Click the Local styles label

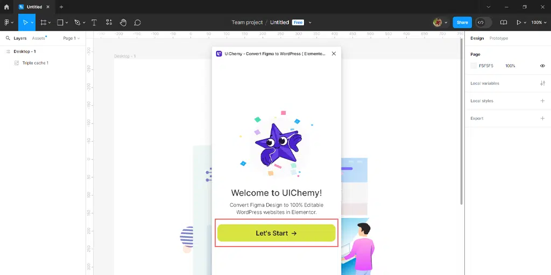click(482, 100)
